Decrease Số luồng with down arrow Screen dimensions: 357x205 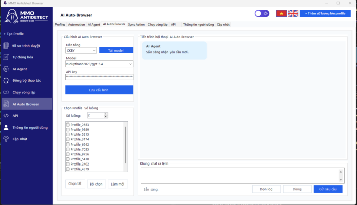point(106,117)
